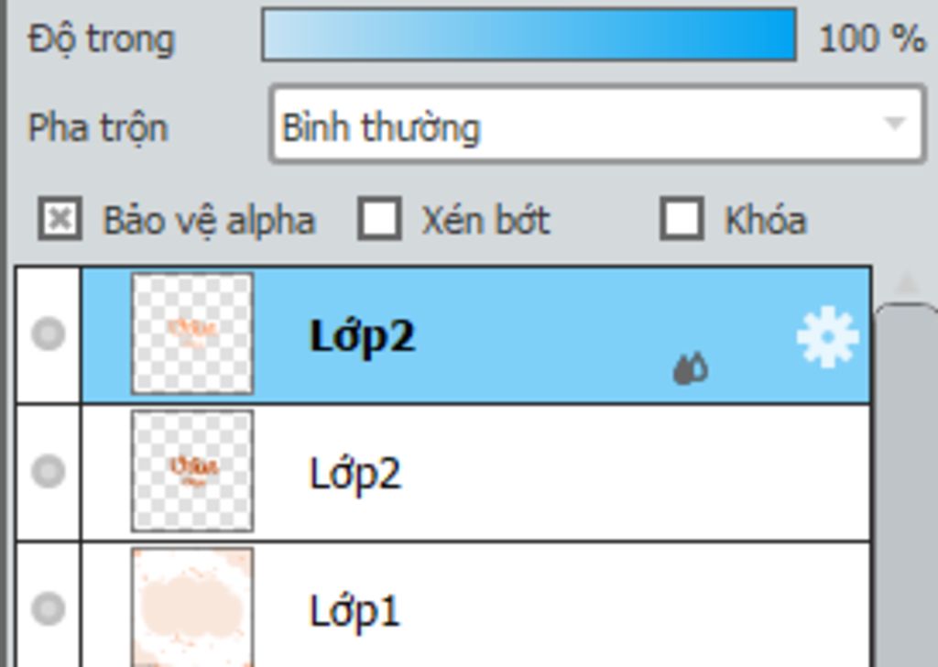Hide the highlighted top Lớp2 layer
Image resolution: width=938 pixels, height=667 pixels.
click(x=48, y=333)
